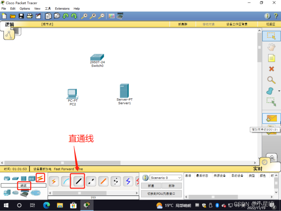Choose the Routers device category
Viewport: 281px width, 211px height.
pyautogui.click(x=7, y=179)
